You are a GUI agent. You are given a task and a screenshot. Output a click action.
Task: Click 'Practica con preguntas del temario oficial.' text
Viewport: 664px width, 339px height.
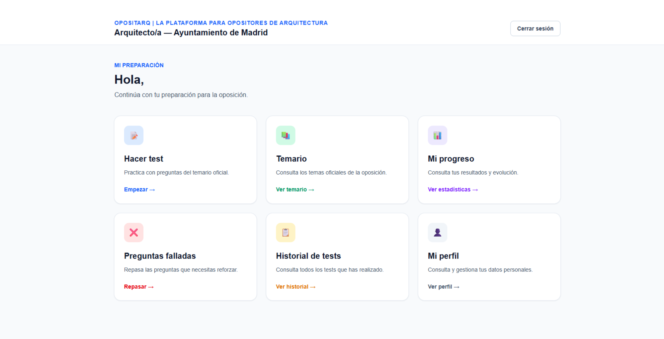(176, 173)
